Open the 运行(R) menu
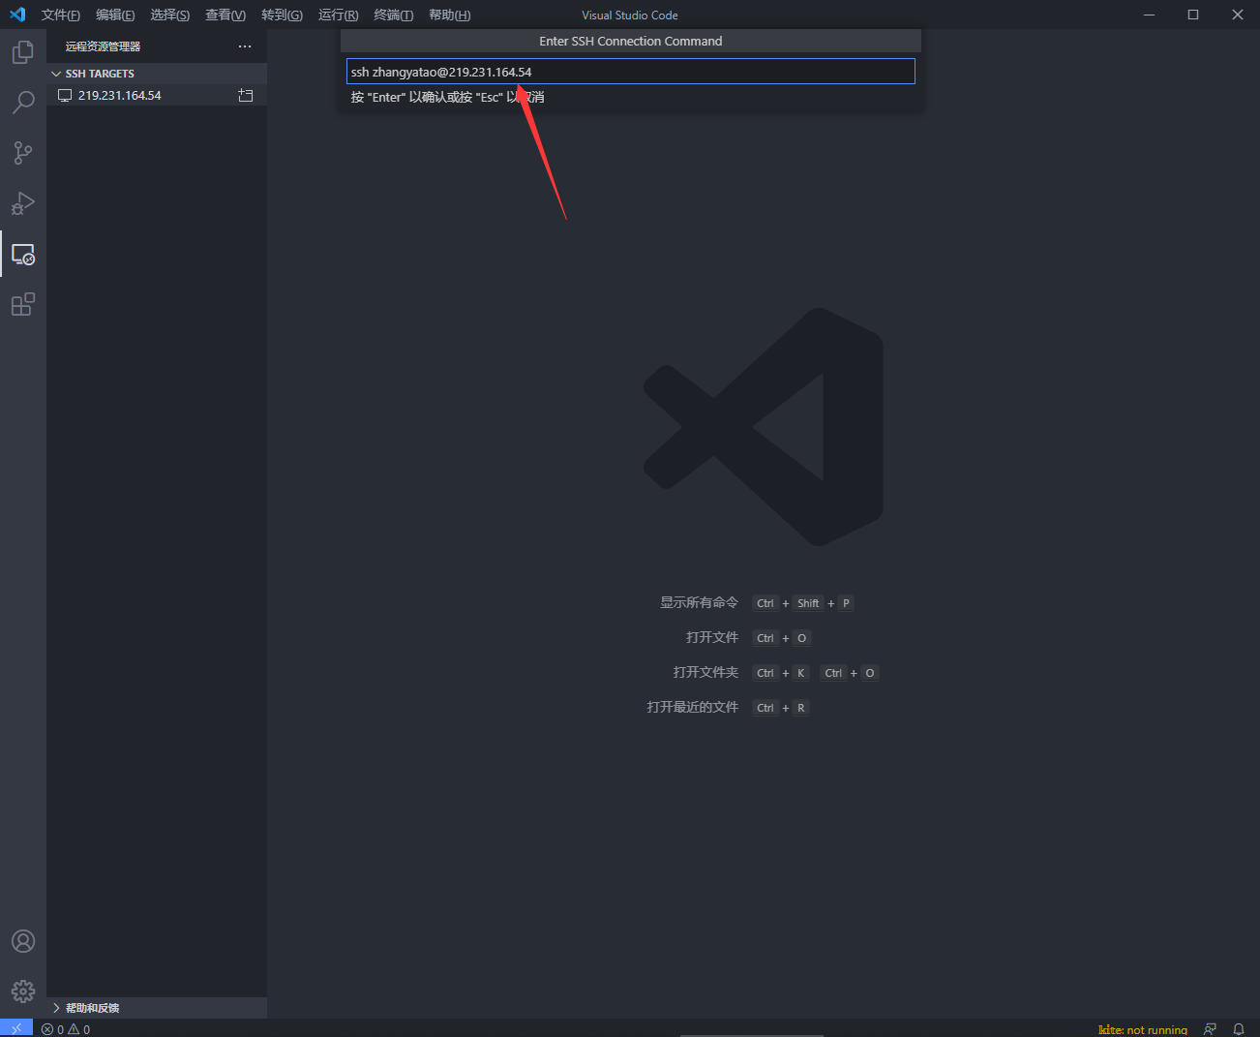The height and width of the screenshot is (1037, 1260). point(339,15)
